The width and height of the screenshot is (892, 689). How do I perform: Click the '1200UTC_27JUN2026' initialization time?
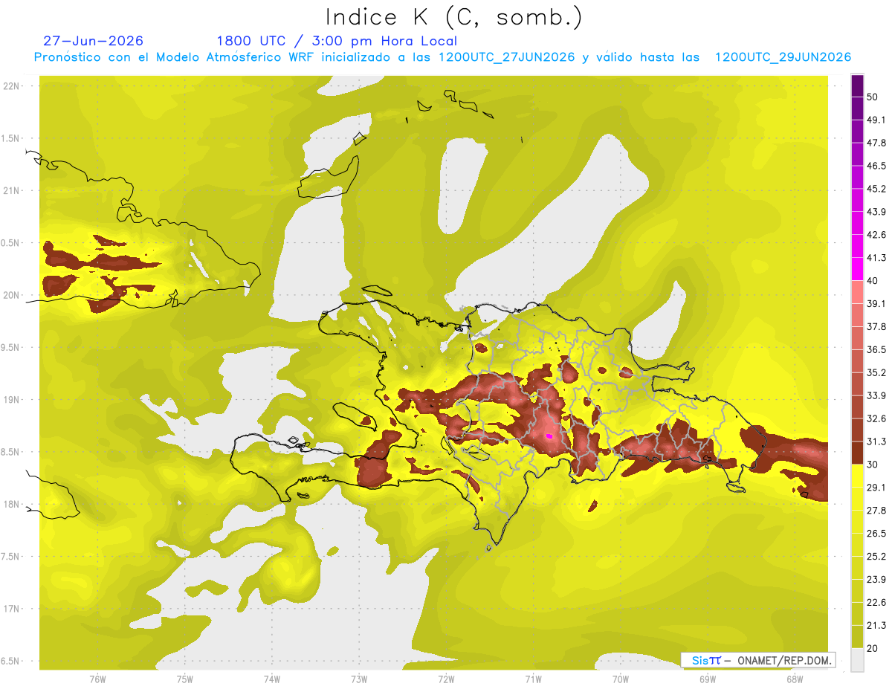click(507, 57)
